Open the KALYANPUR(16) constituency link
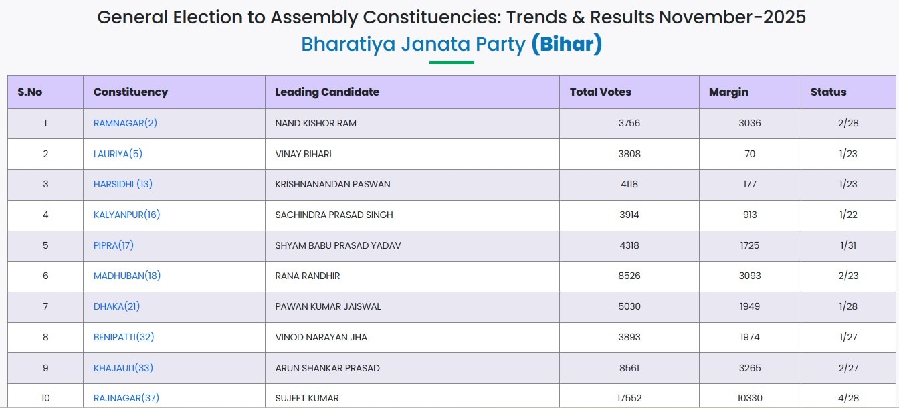 coord(126,215)
